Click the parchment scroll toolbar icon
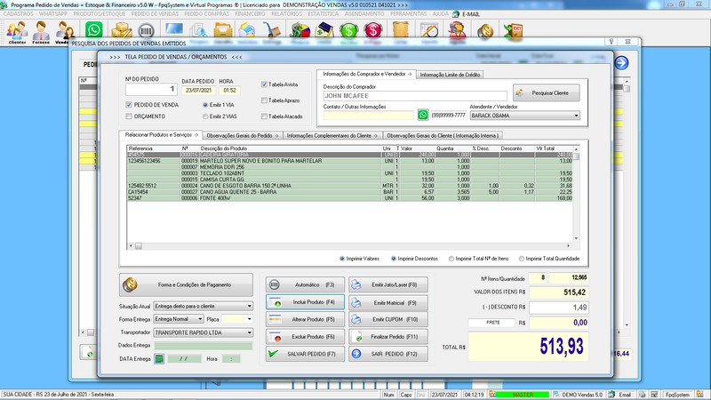Screen dimensions: 711x400 pyautogui.click(x=401, y=30)
